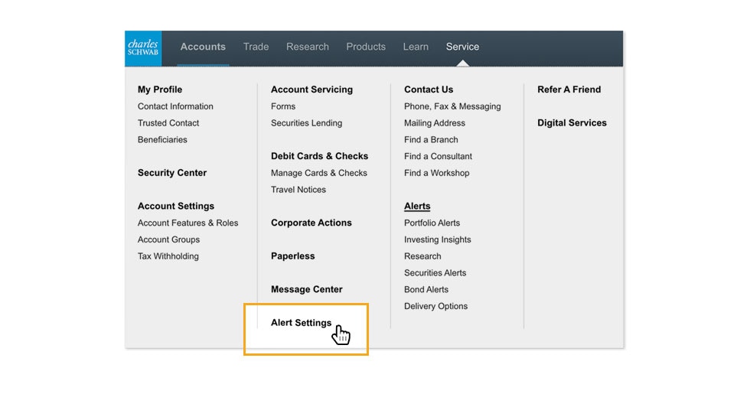Switch to the Trade tab
Viewport: 737px width, 394px height.
[256, 47]
